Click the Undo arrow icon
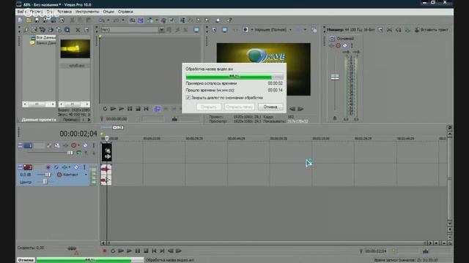 click(x=102, y=20)
